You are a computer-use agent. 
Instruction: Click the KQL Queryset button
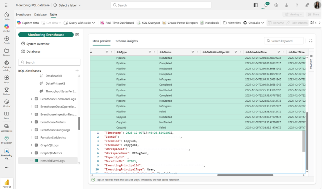pos(148,23)
